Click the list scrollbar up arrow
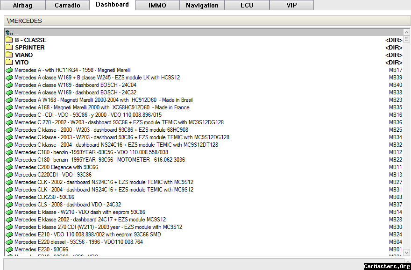411x270 pixels. coord(406,32)
